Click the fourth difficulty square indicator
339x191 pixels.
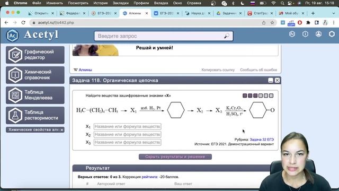(261, 95)
